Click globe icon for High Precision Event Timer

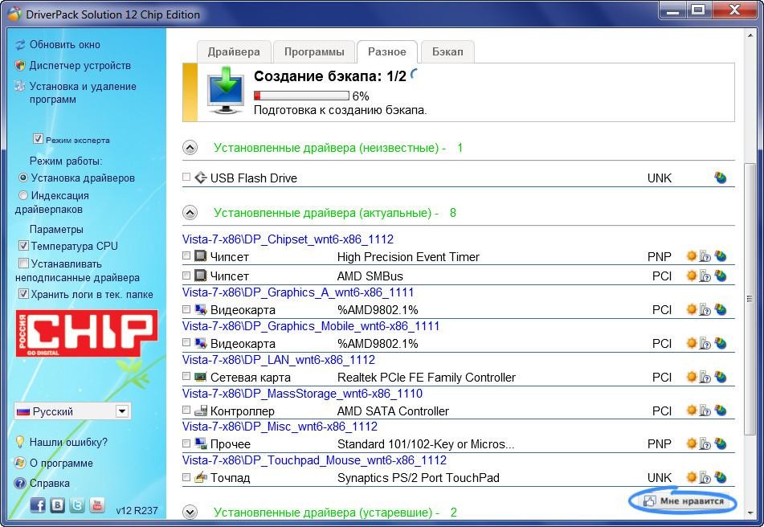coord(720,256)
